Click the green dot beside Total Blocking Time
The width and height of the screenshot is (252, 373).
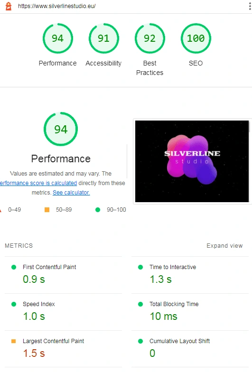[140, 304]
